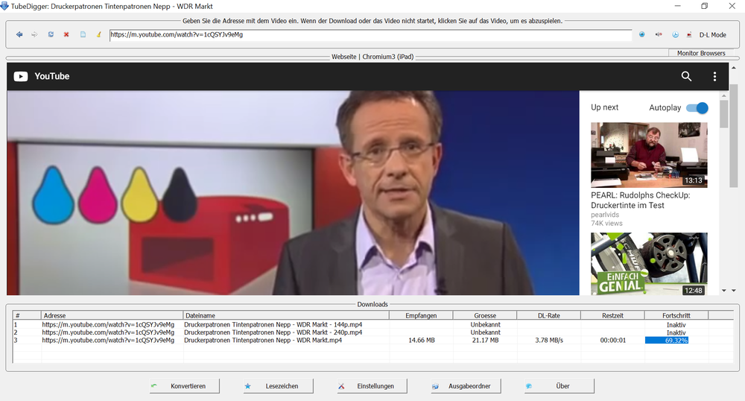
Task: Open Lesezeichen bookmarks button
Action: point(278,386)
